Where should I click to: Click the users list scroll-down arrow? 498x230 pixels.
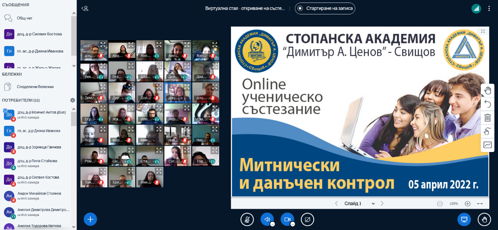point(74,227)
